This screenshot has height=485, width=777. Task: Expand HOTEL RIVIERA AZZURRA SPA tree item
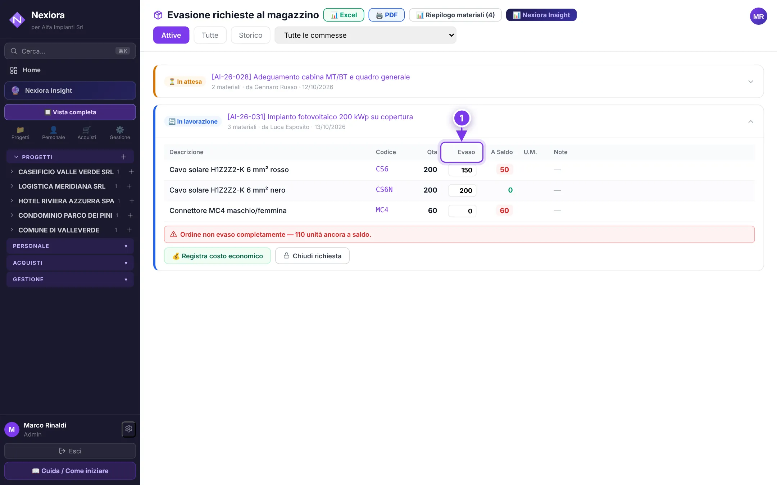click(12, 201)
